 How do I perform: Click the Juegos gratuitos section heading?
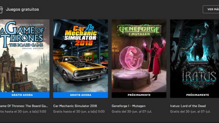[22, 9]
